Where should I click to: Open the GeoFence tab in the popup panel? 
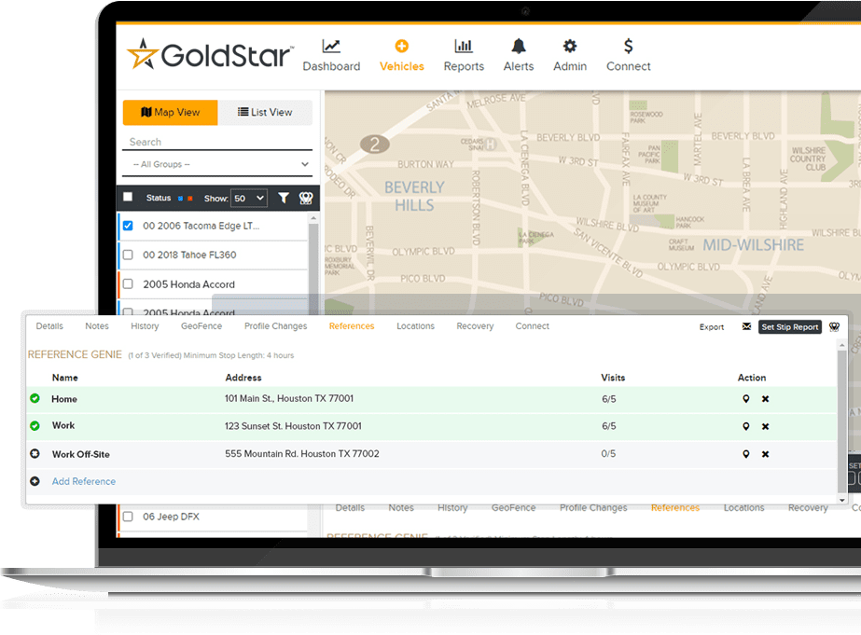201,326
